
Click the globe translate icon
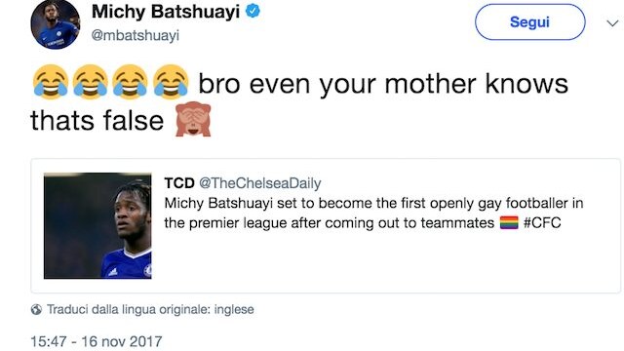(36, 310)
